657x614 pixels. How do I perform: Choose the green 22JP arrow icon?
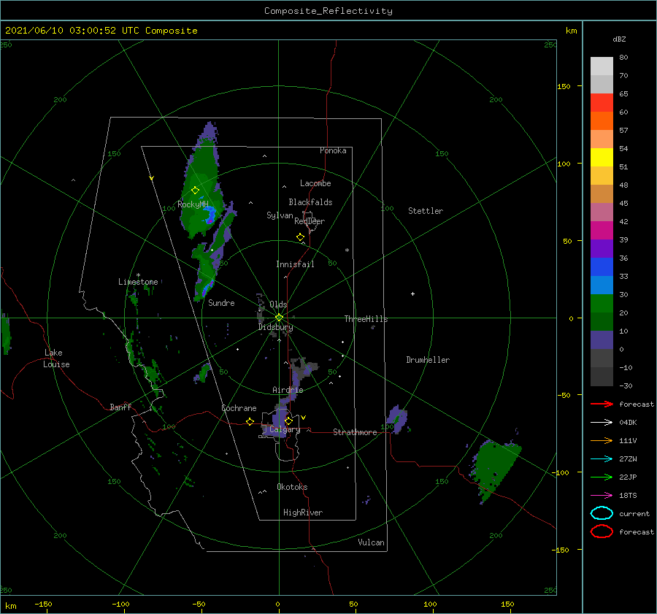pos(602,477)
